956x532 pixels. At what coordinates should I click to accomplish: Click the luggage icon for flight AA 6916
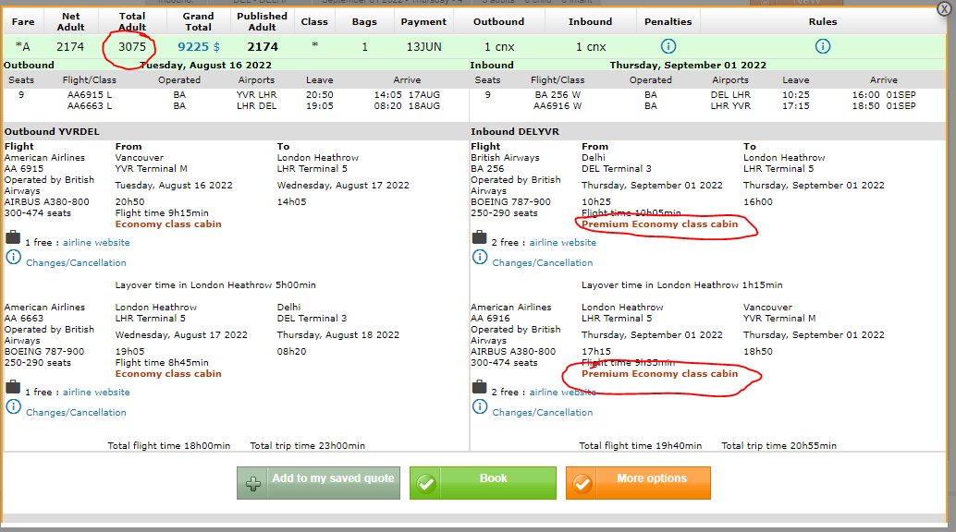(479, 387)
